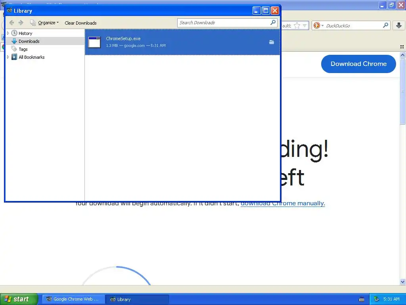406x305 pixels.
Task: Go back in Library navigation
Action: 11,23
